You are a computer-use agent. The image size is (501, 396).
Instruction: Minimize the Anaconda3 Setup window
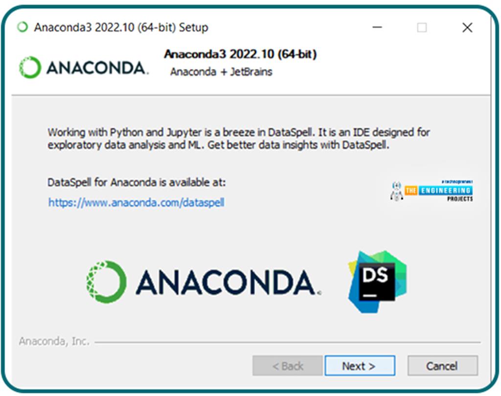coord(377,27)
